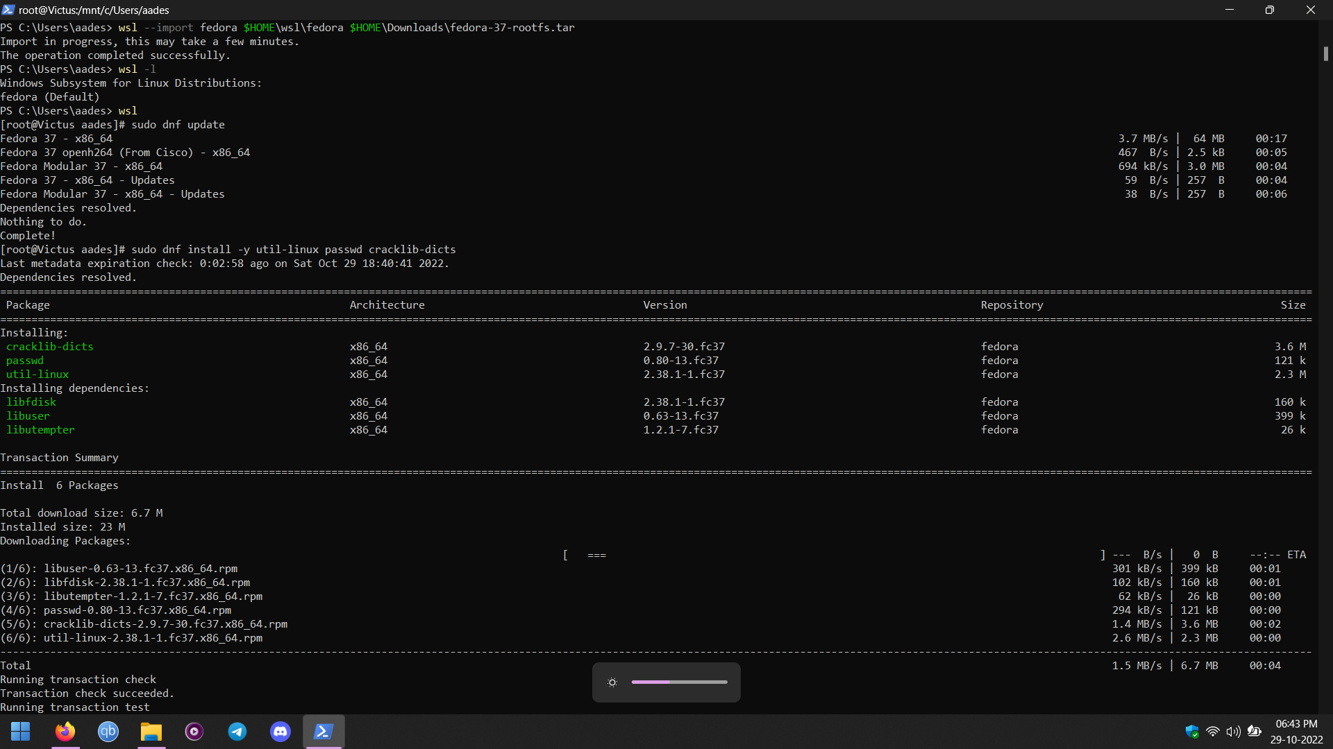
Task: Adjust the on-screen brightness slider
Action: (679, 682)
